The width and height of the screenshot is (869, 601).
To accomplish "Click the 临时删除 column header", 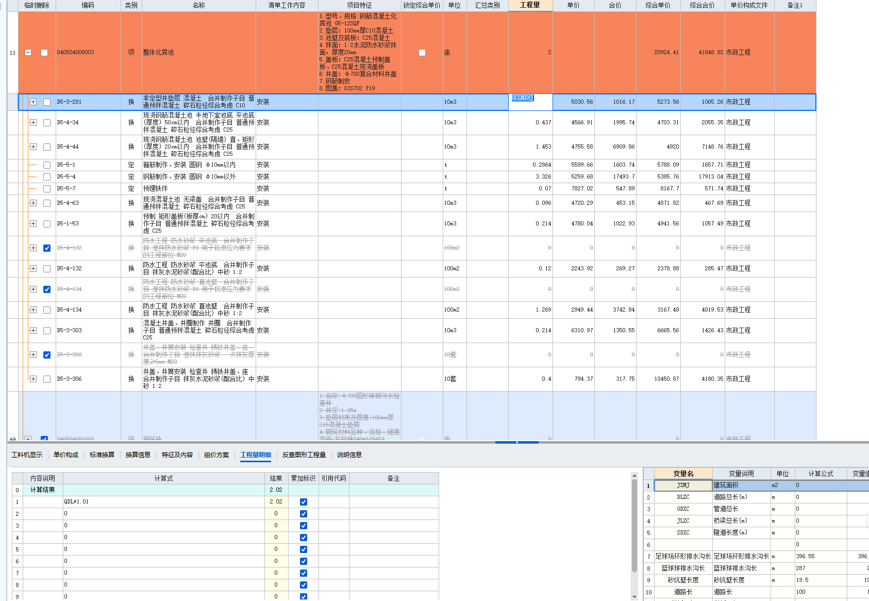I will point(37,5).
